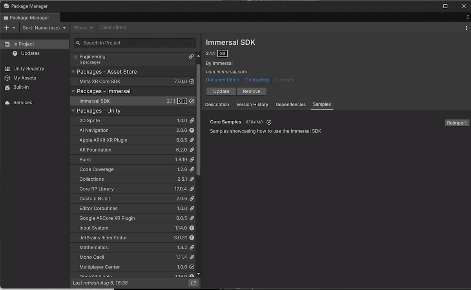Select Meta XR Core SDK package

pyautogui.click(x=133, y=82)
